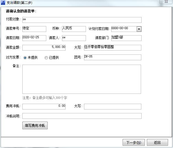The height and width of the screenshot is (148, 173).
Task: Click the 计划付款日期 date field
Action: tap(123, 29)
